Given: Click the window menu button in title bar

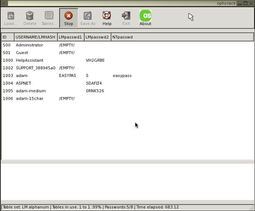Looking at the screenshot, I should click(x=4, y=3).
